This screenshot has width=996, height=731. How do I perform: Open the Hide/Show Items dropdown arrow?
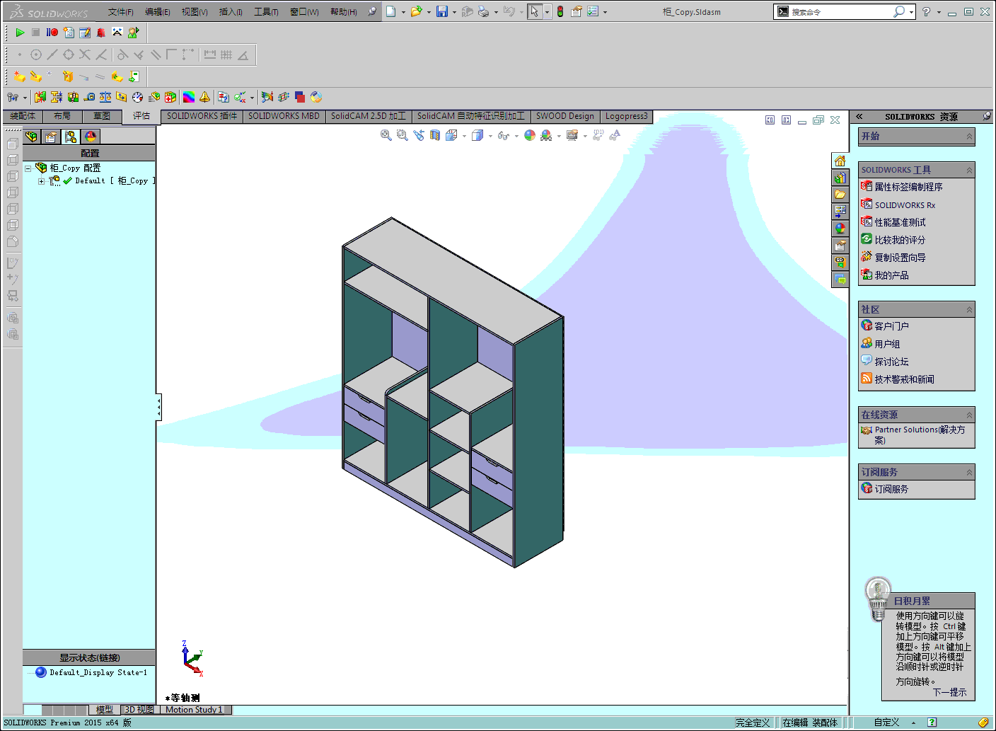click(516, 136)
